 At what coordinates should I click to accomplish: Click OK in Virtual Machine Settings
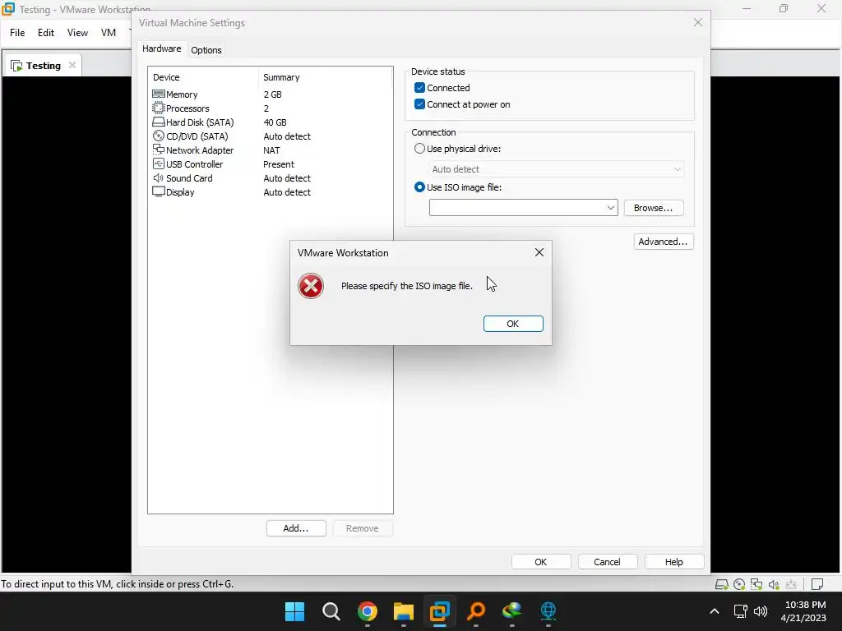pyautogui.click(x=541, y=562)
